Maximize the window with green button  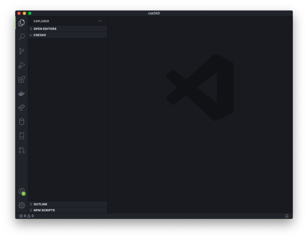pos(30,13)
